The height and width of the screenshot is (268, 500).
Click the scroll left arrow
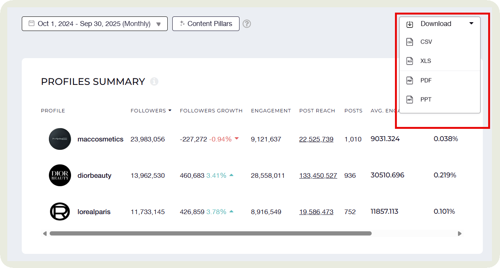click(x=45, y=233)
